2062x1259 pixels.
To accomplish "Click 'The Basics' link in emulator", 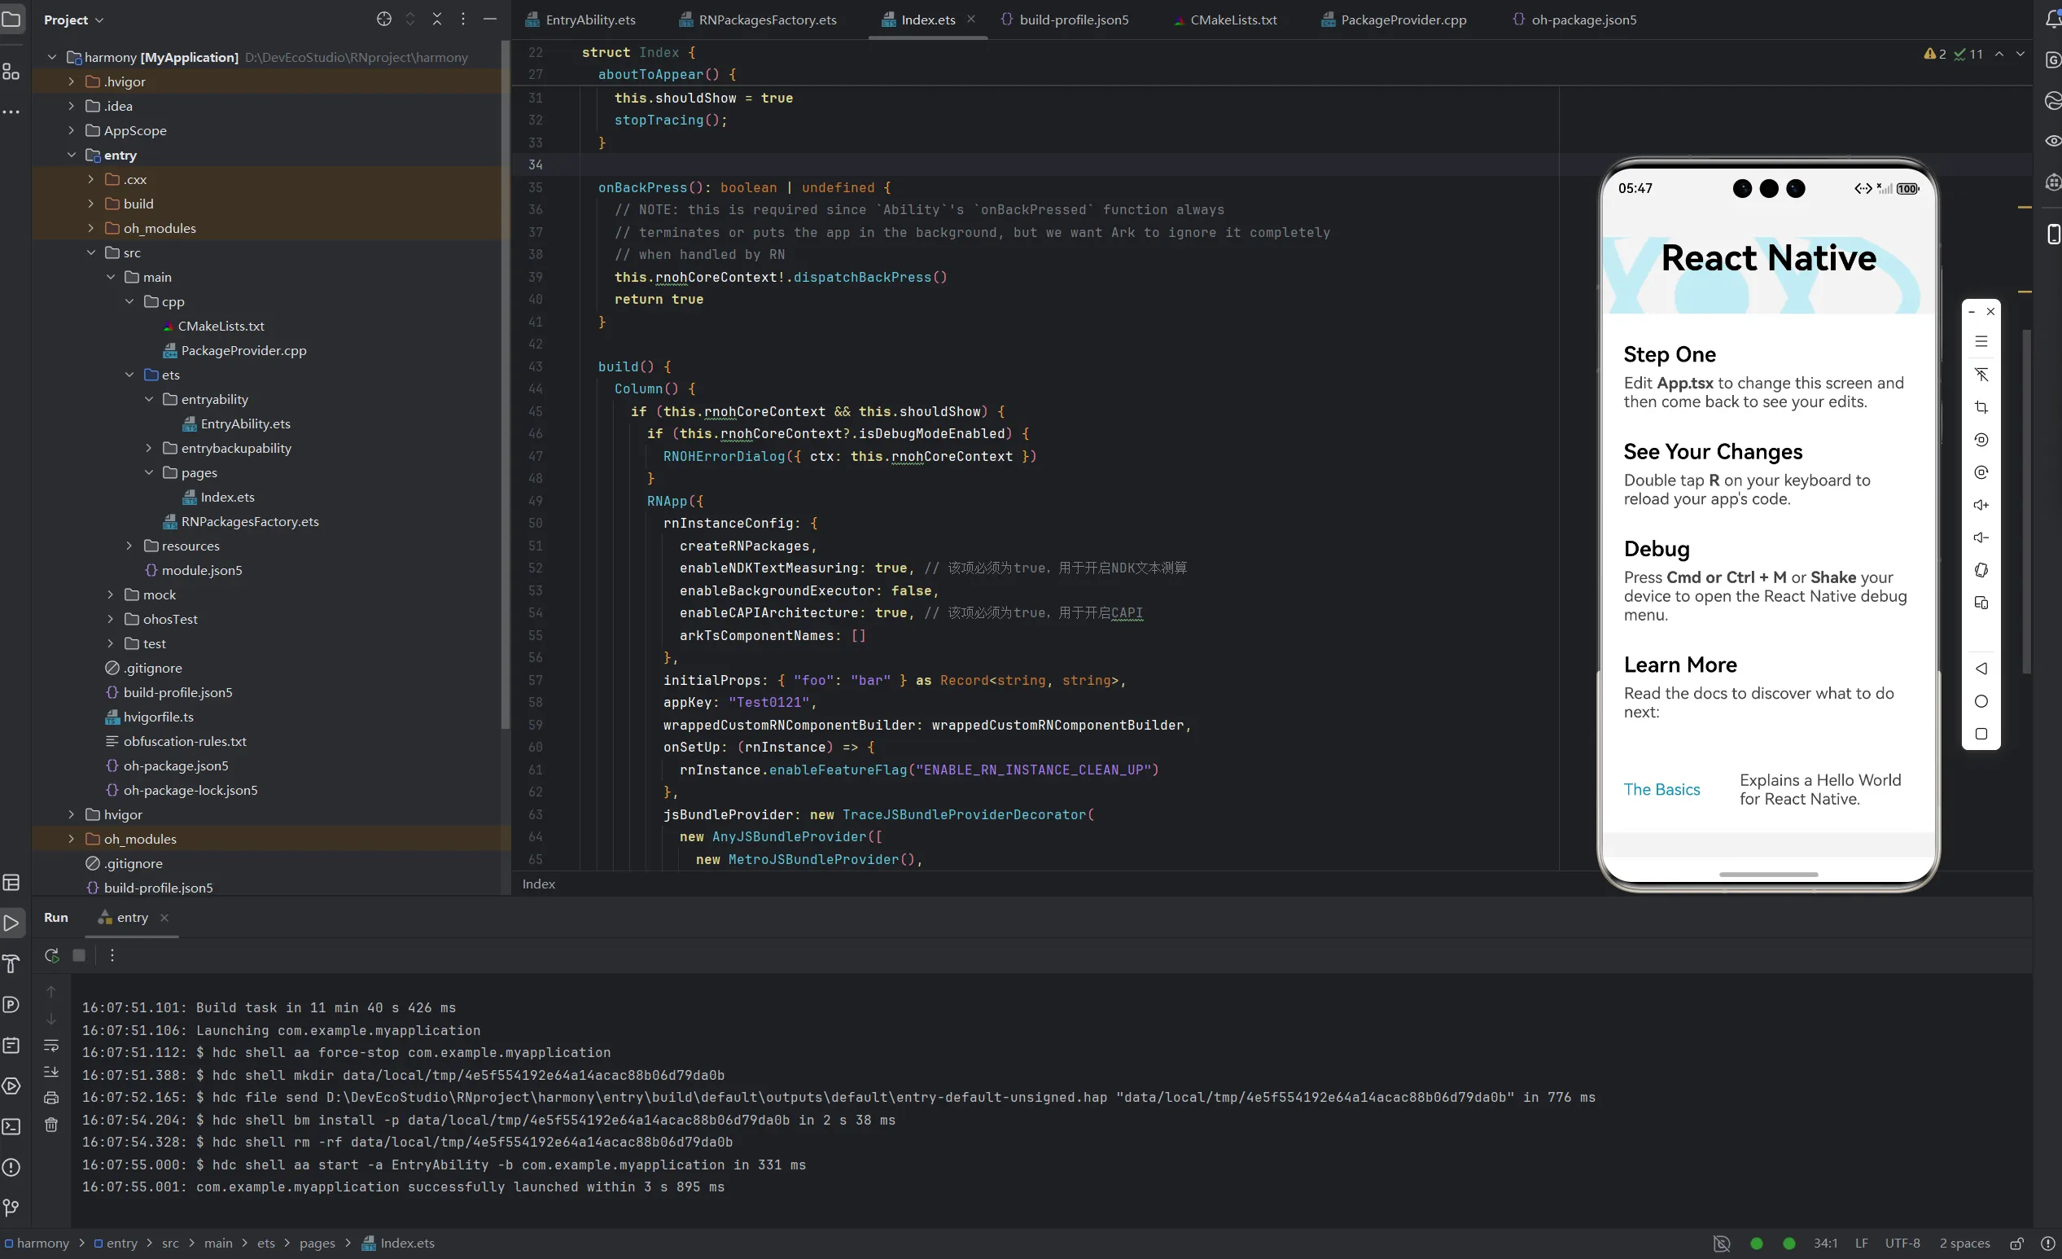I will point(1661,789).
